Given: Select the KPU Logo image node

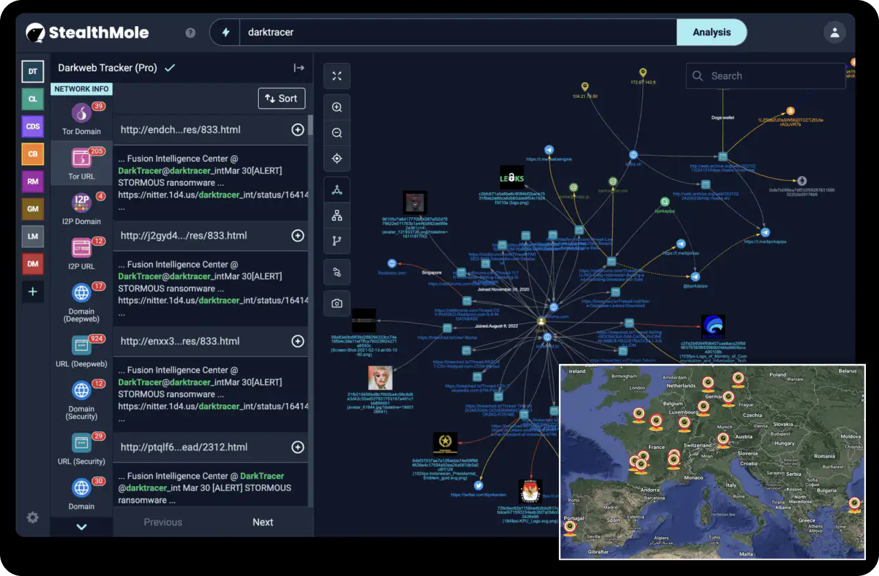Looking at the screenshot, I should pos(530,491).
